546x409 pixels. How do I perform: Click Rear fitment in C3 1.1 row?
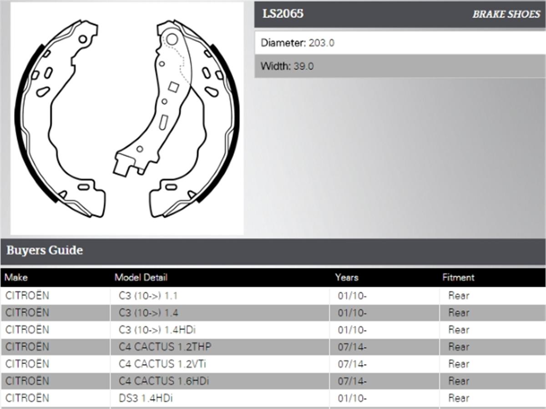pyautogui.click(x=459, y=296)
